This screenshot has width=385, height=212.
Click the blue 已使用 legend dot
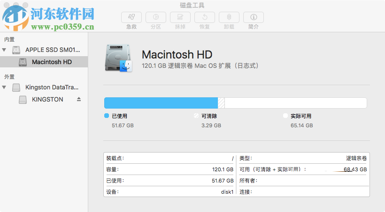pyautogui.click(x=107, y=116)
